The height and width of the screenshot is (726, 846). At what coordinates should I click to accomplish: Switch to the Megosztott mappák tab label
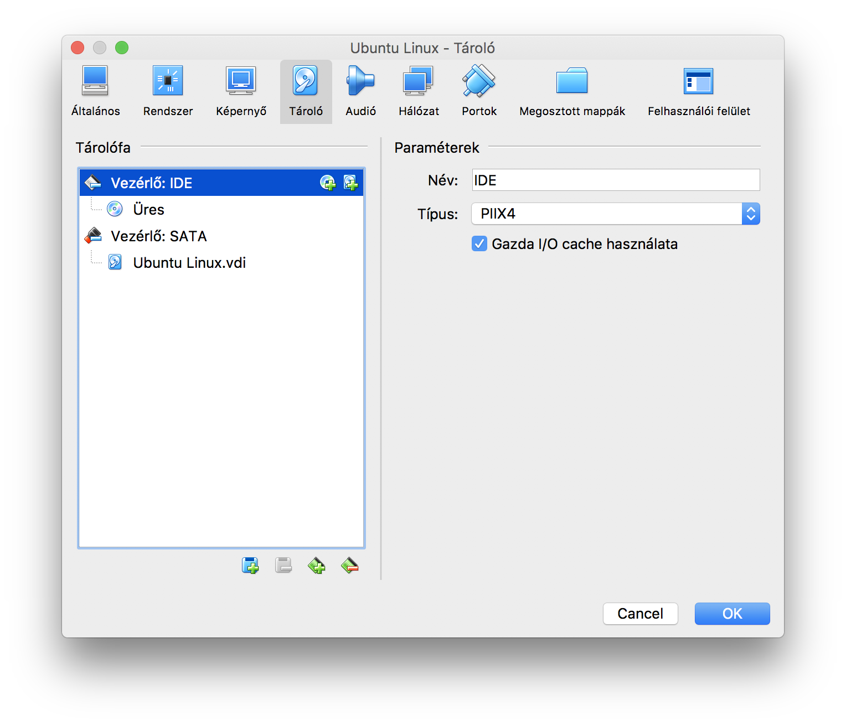coord(572,111)
